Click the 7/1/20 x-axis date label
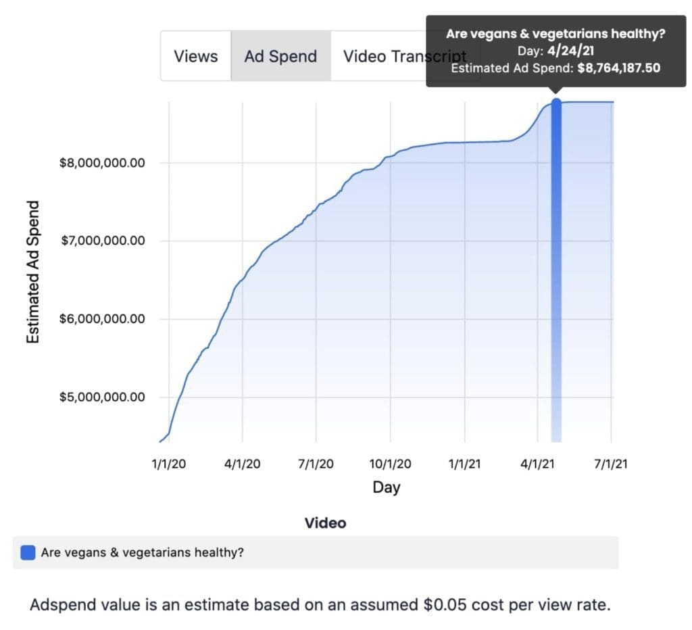692x630 pixels. [316, 464]
